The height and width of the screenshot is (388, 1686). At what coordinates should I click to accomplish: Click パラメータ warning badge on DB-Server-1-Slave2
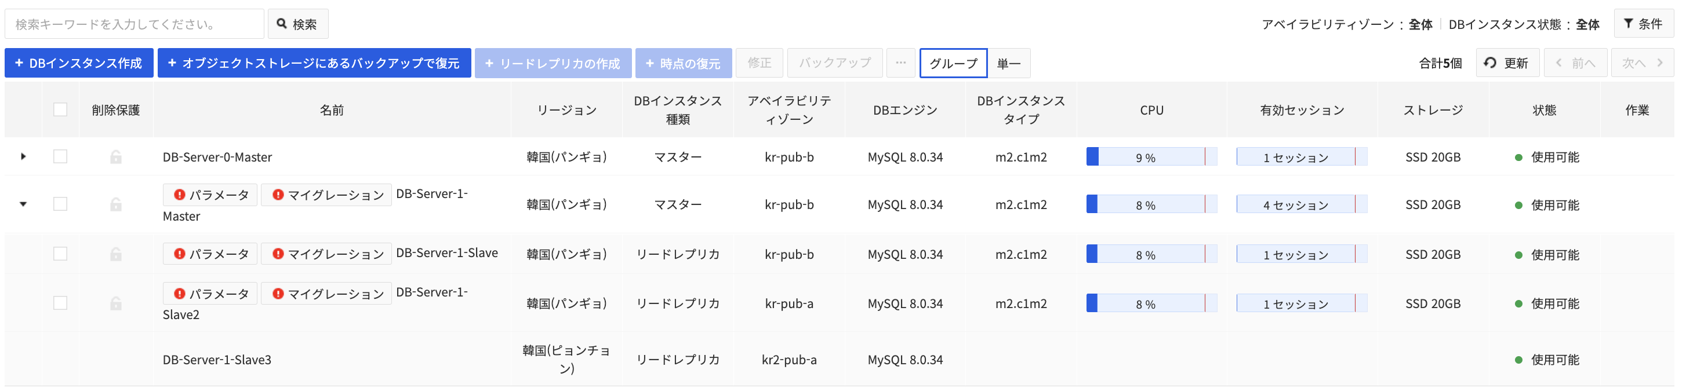tap(210, 293)
